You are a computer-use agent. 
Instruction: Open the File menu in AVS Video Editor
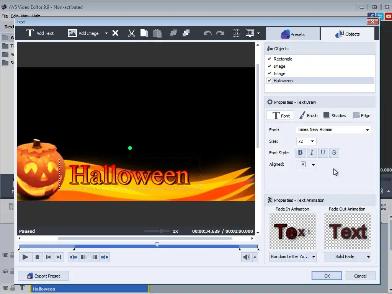coord(5,16)
